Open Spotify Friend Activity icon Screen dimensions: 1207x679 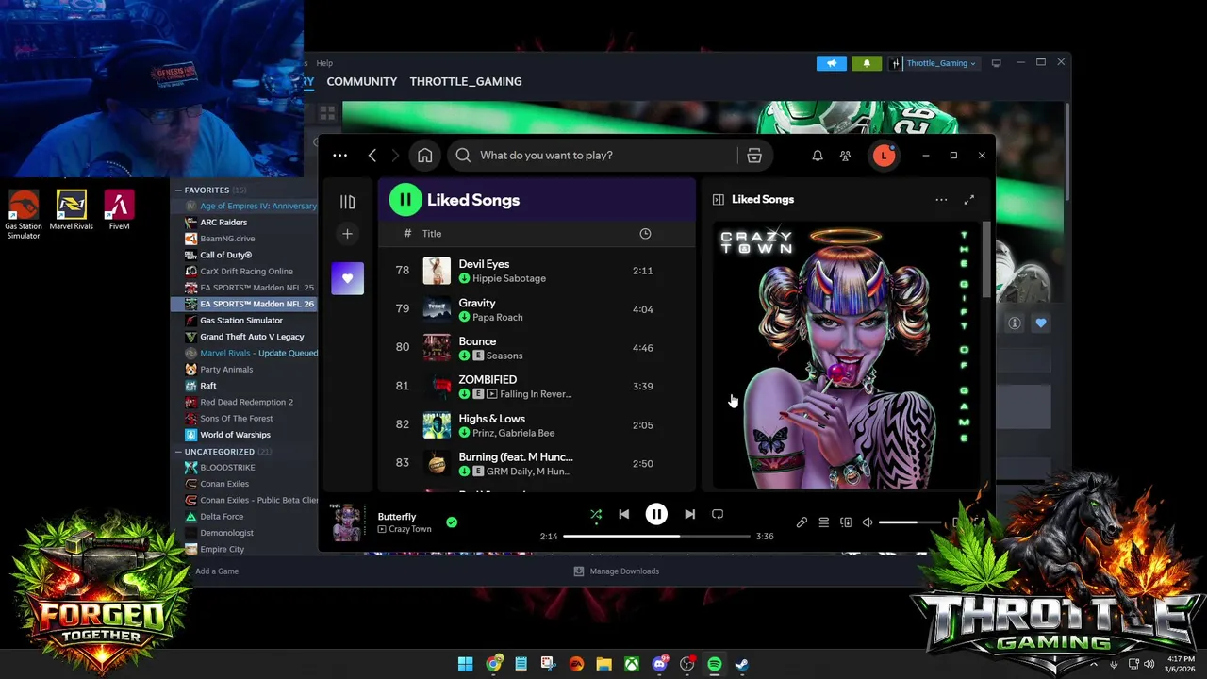point(845,156)
